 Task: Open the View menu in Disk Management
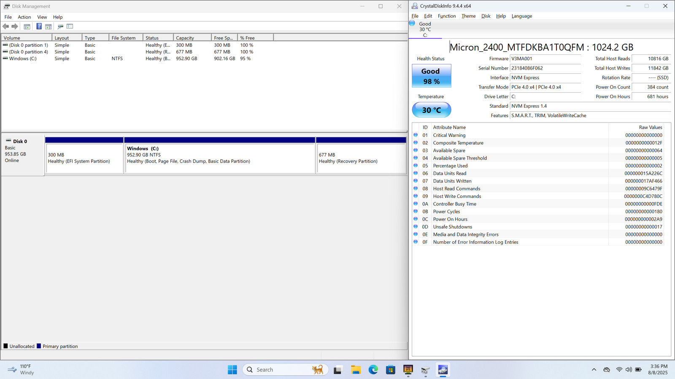[42, 17]
